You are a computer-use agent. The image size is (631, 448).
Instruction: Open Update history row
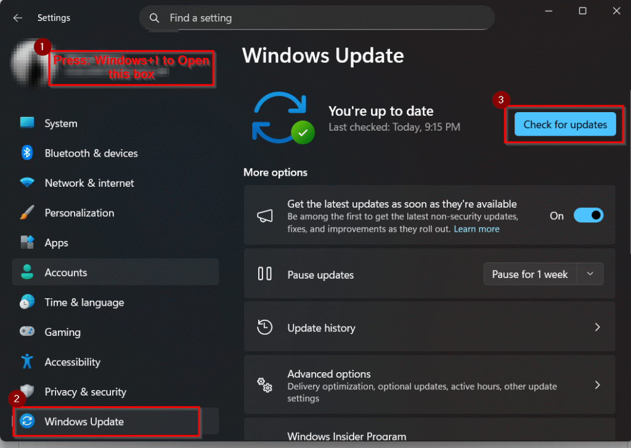coord(429,327)
